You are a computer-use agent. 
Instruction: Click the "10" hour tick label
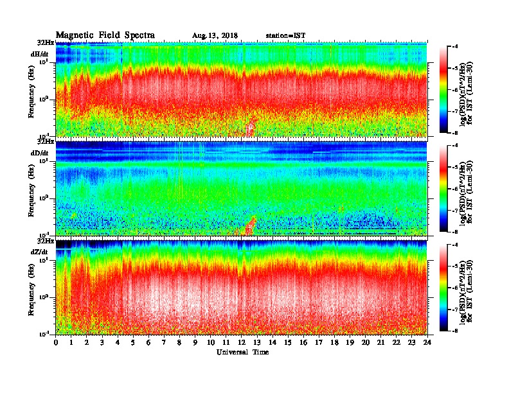click(210, 342)
